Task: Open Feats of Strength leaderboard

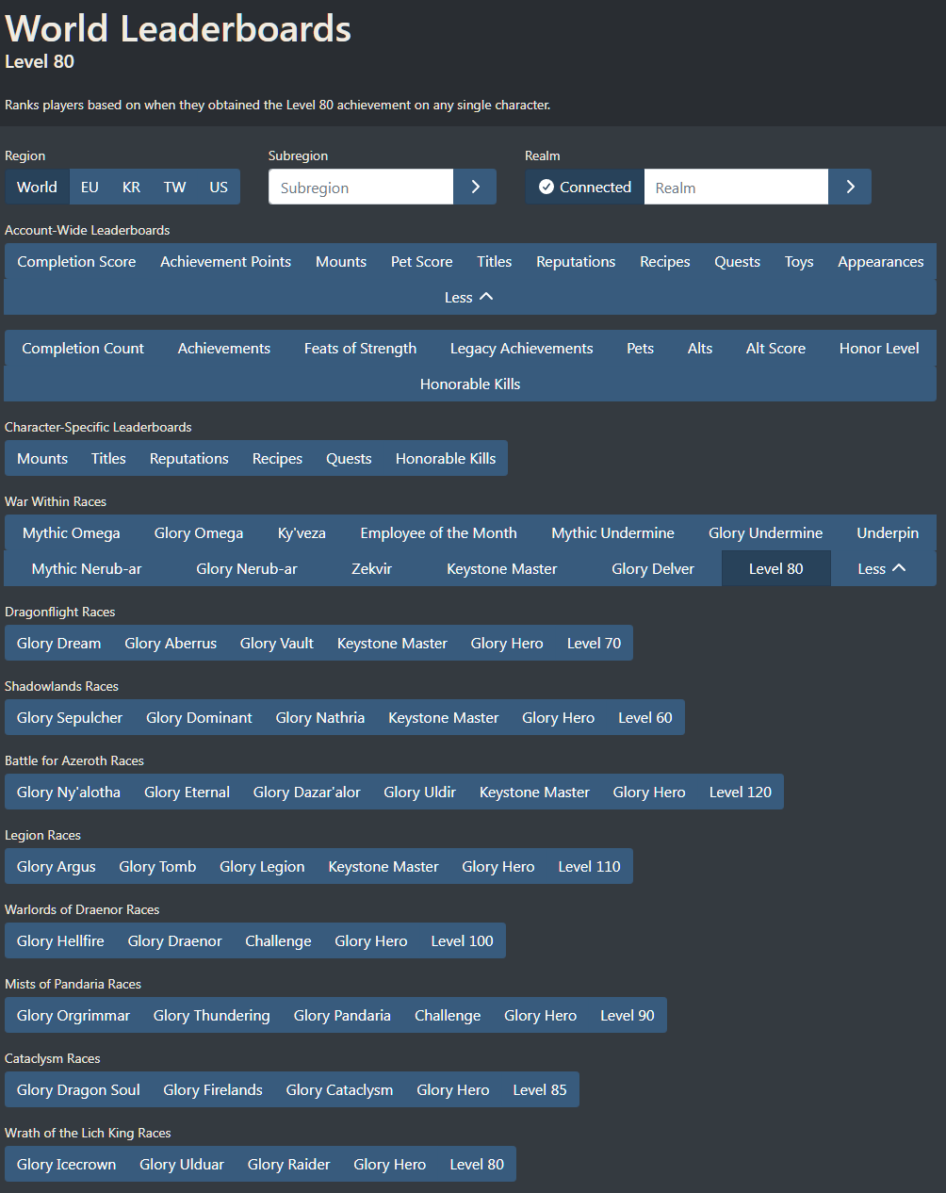Action: pyautogui.click(x=360, y=348)
